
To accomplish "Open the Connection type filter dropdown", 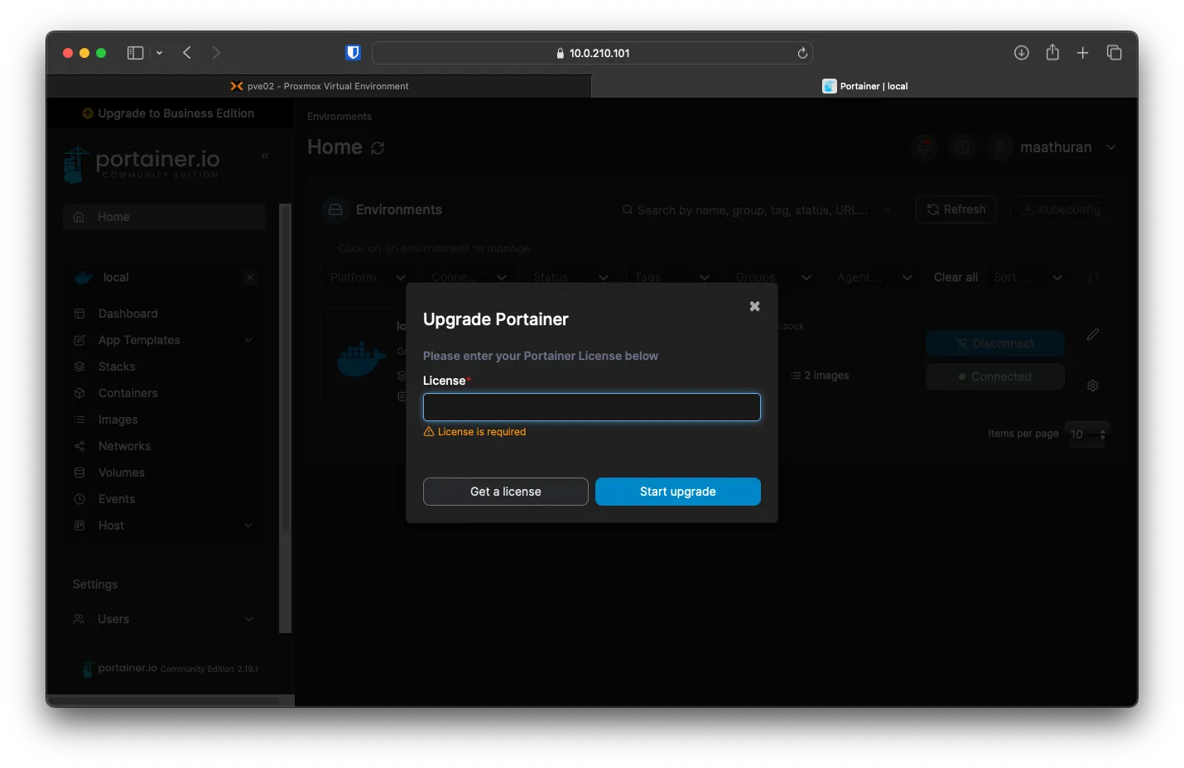I will (x=469, y=277).
